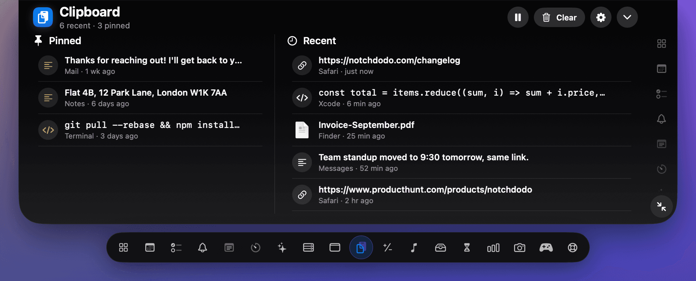The image size is (696, 281).
Task: Open the game controller widget in the dock
Action: pyautogui.click(x=546, y=247)
